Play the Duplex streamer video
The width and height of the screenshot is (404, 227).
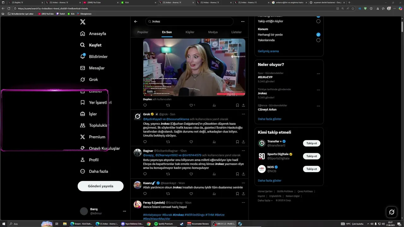tap(194, 67)
